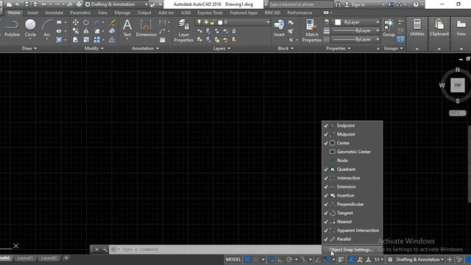This screenshot has height=265, width=471.
Task: Enable the Node object snap
Action: coord(352,160)
